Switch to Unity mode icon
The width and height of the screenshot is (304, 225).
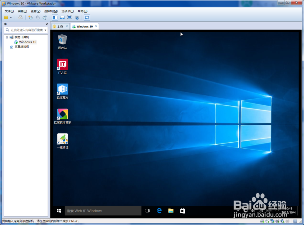tap(77, 18)
